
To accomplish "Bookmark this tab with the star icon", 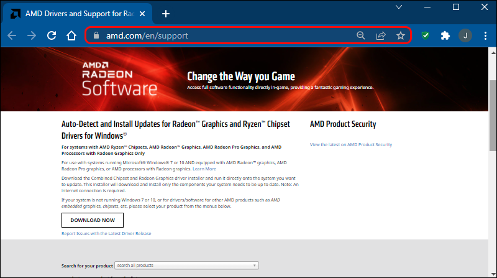I will pyautogui.click(x=401, y=35).
